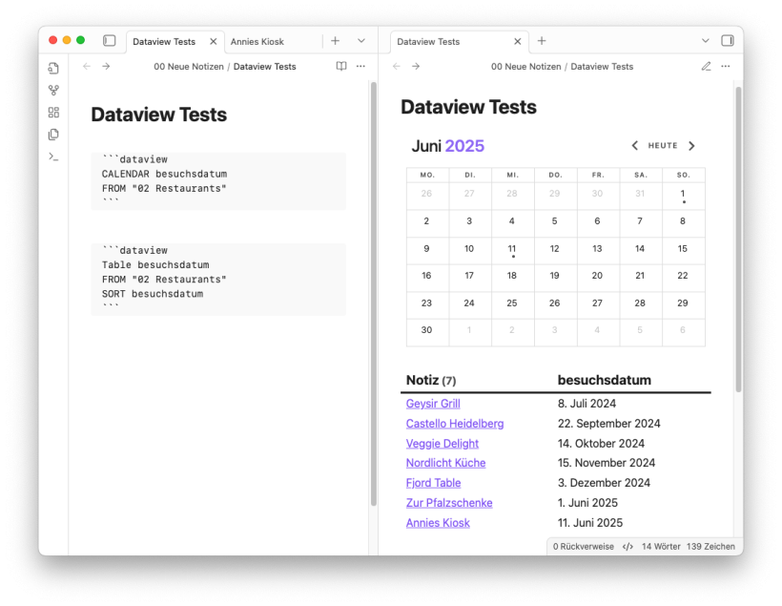Expand the left tab list dropdown
Image resolution: width=782 pixels, height=606 pixels.
pos(361,41)
